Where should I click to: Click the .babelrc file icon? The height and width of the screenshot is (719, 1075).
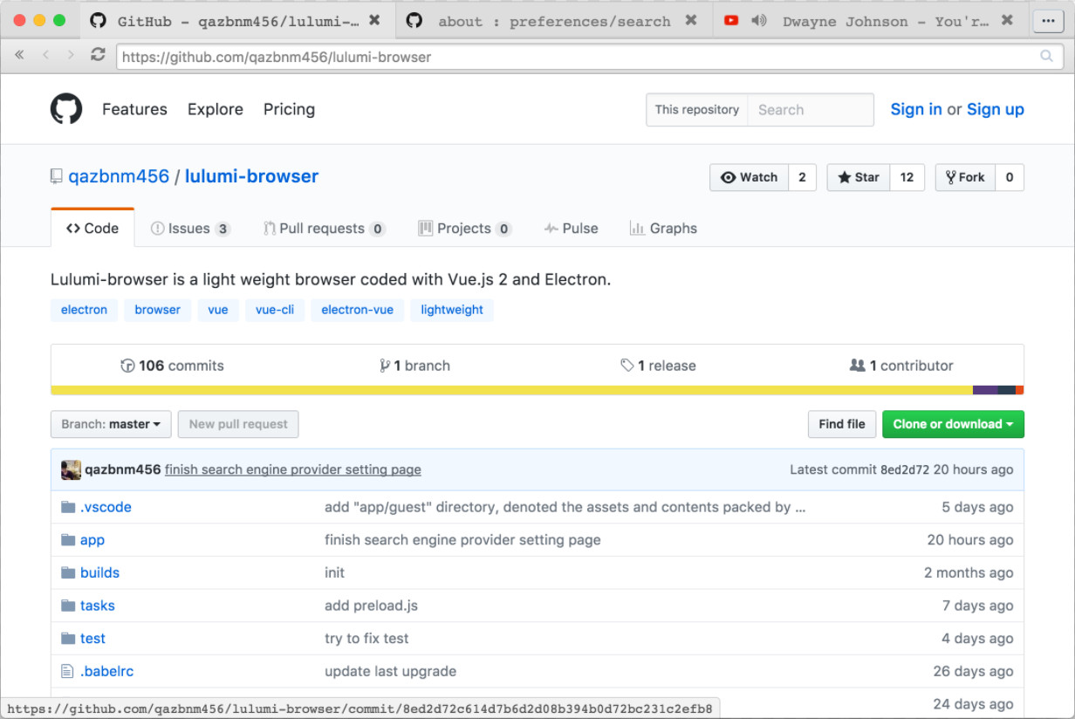67,671
